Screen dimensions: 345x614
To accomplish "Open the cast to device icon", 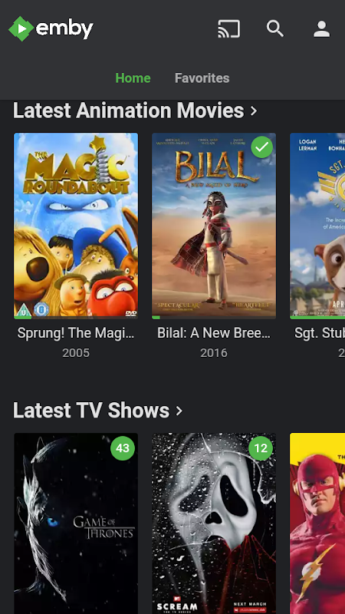I will [228, 29].
